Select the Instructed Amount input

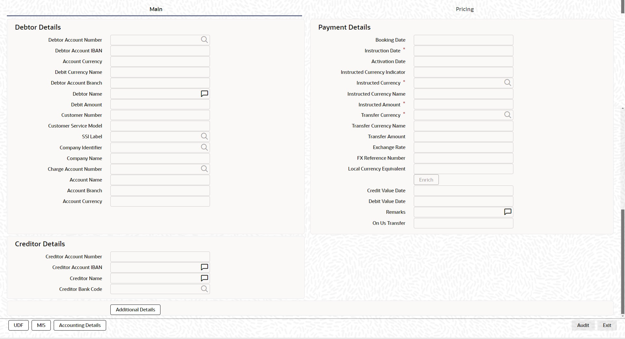[464, 104]
